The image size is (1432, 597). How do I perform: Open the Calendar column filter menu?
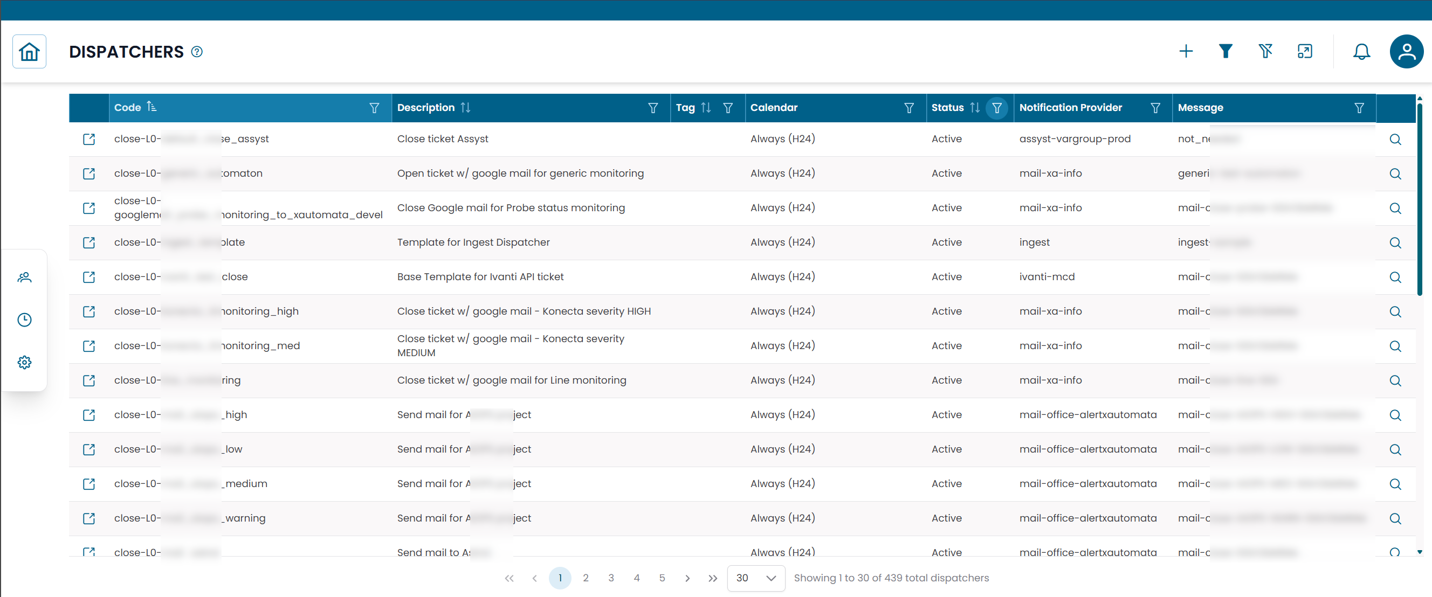[909, 108]
